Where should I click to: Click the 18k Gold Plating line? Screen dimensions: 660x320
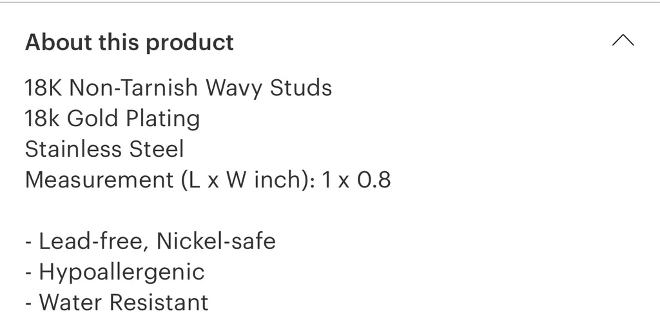coord(112,118)
